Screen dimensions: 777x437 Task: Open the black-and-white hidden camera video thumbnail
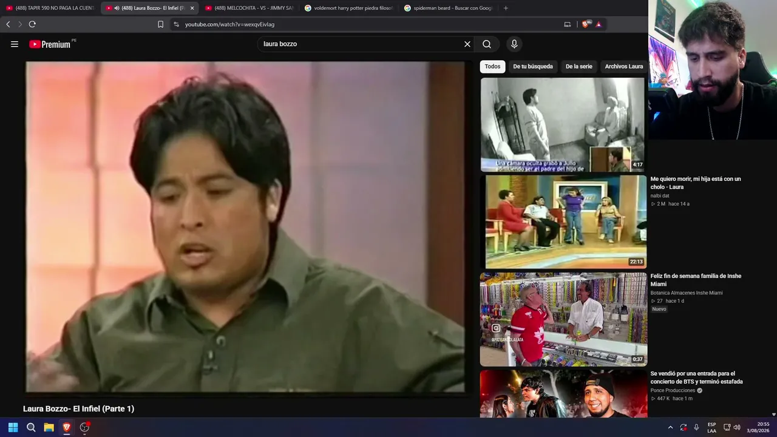(563, 124)
